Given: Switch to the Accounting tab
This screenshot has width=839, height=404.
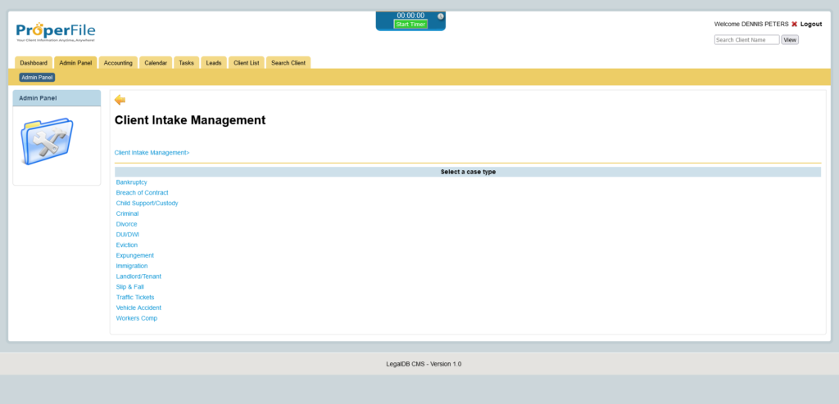Looking at the screenshot, I should click(118, 63).
